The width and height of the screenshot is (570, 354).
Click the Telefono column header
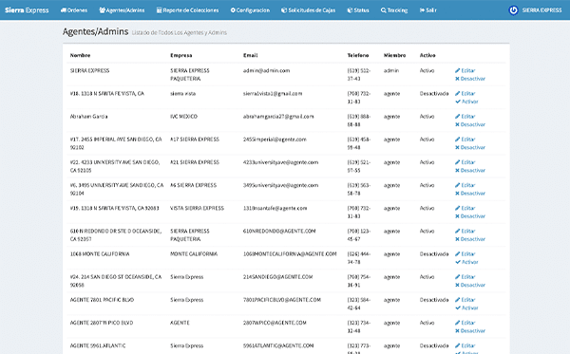(358, 55)
